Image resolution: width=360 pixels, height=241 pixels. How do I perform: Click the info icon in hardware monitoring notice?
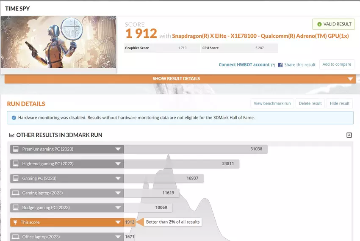pyautogui.click(x=14, y=118)
